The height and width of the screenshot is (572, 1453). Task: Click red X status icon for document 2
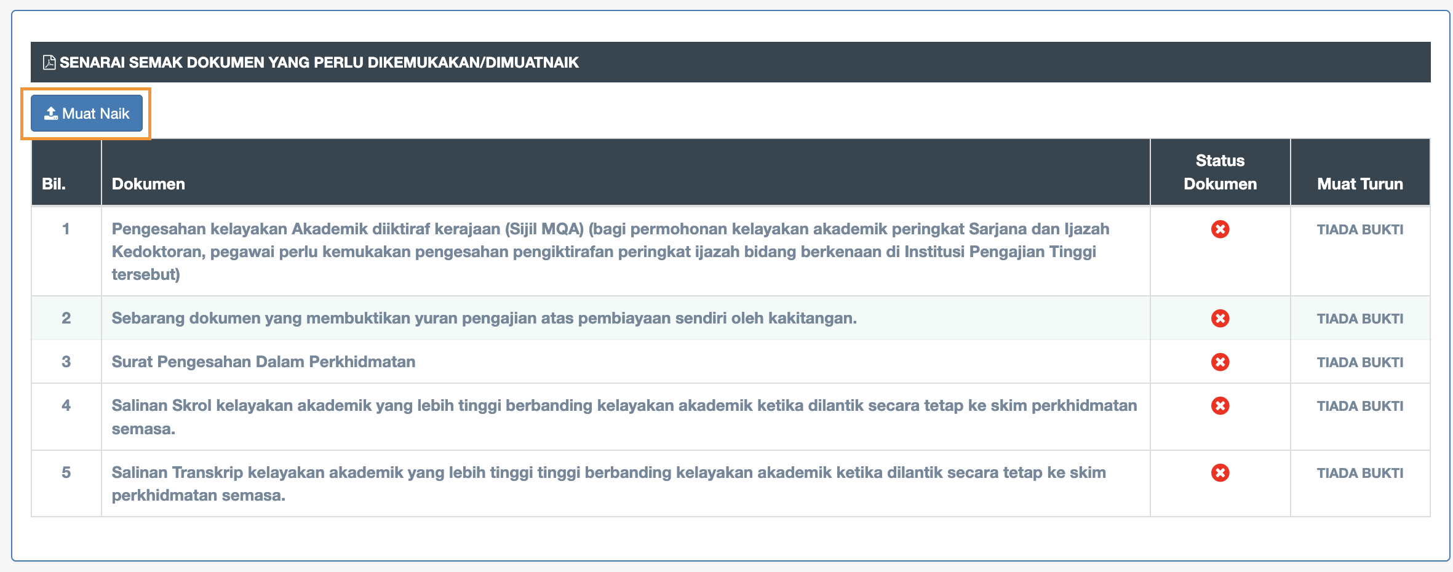[x=1220, y=319]
